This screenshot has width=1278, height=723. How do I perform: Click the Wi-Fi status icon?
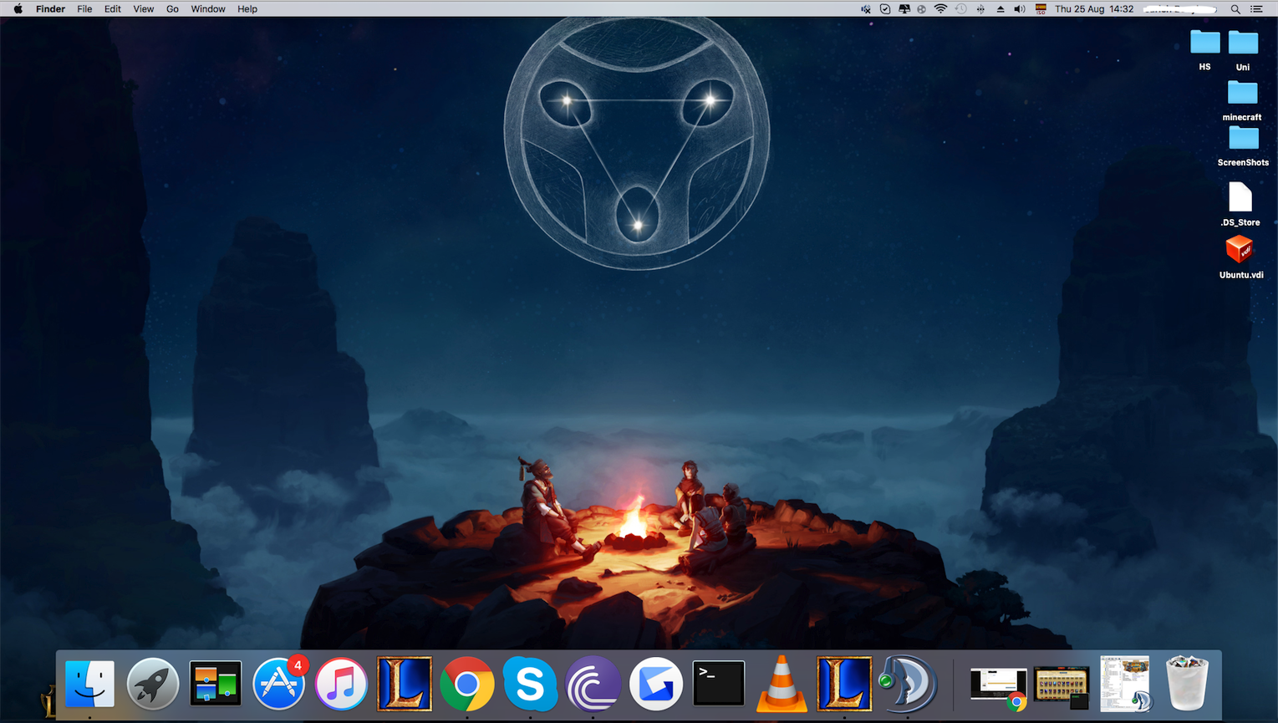pyautogui.click(x=940, y=9)
